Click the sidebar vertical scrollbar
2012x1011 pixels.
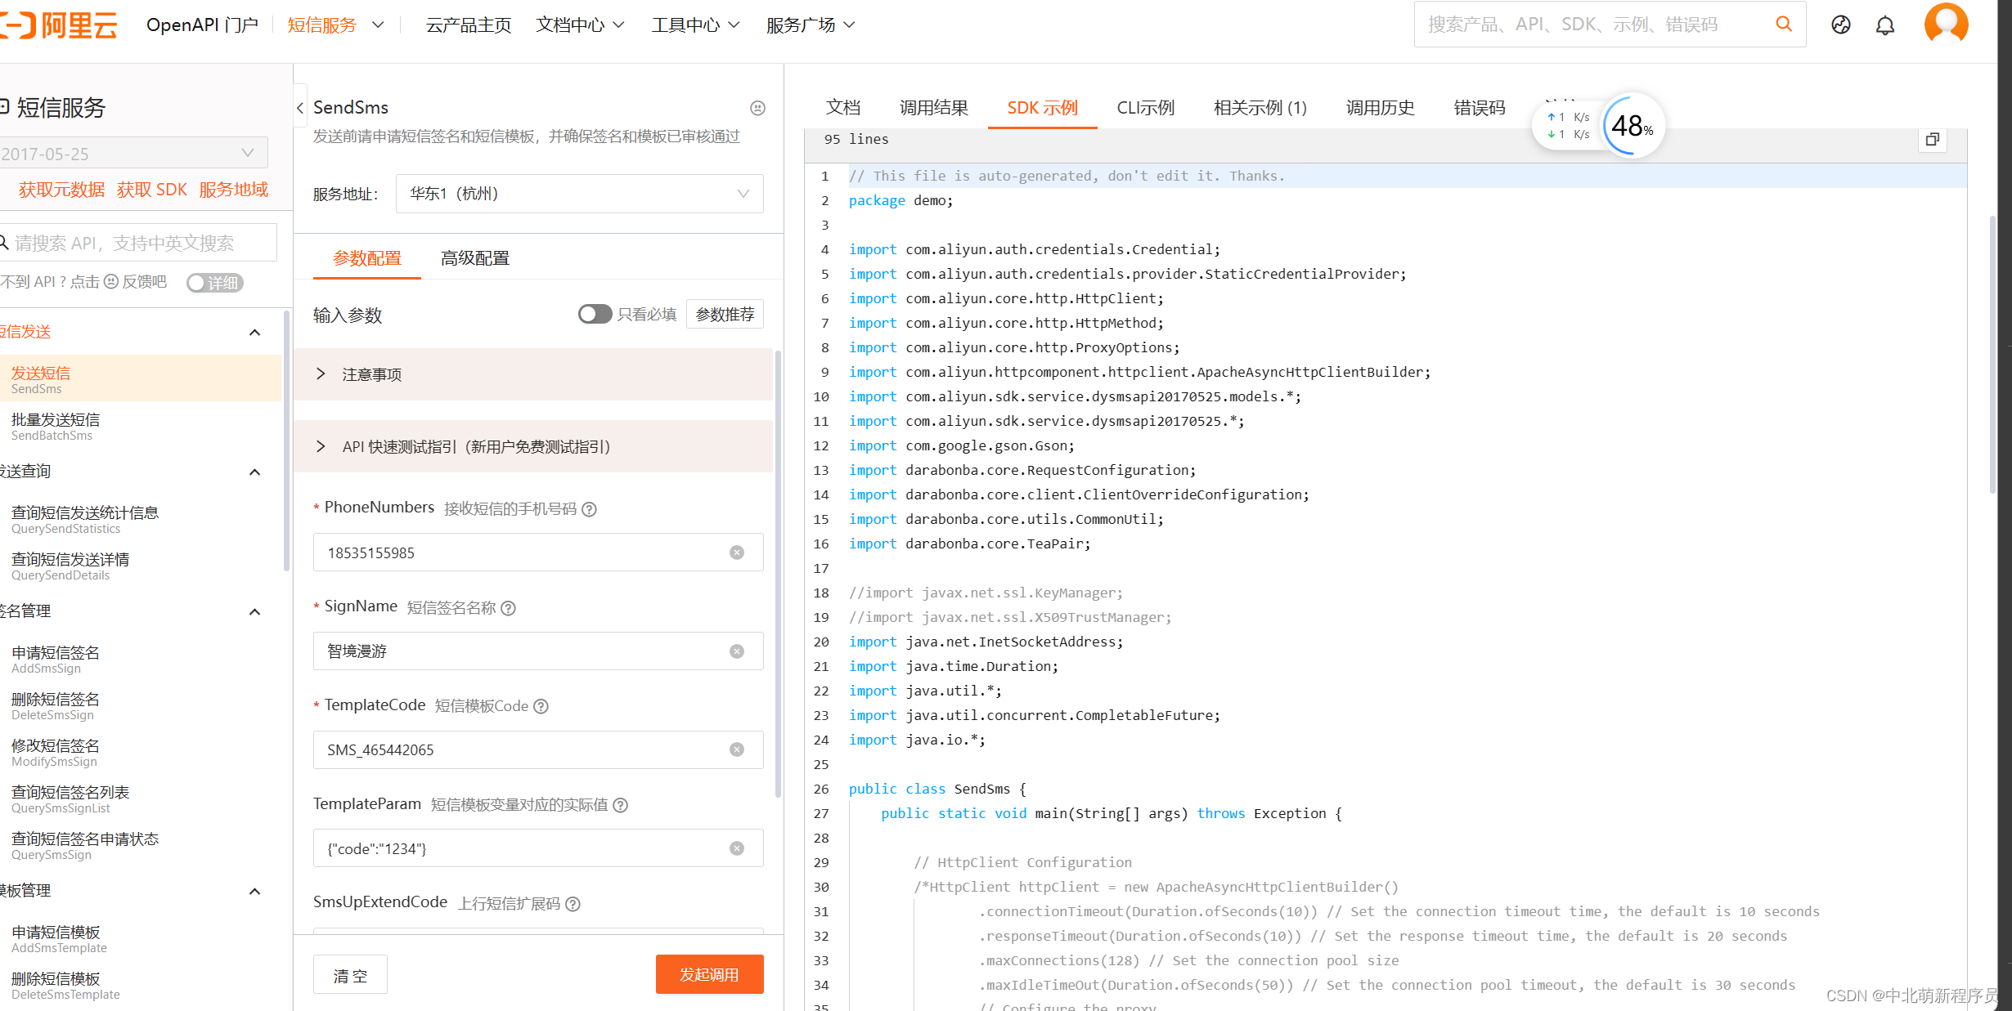pos(287,441)
